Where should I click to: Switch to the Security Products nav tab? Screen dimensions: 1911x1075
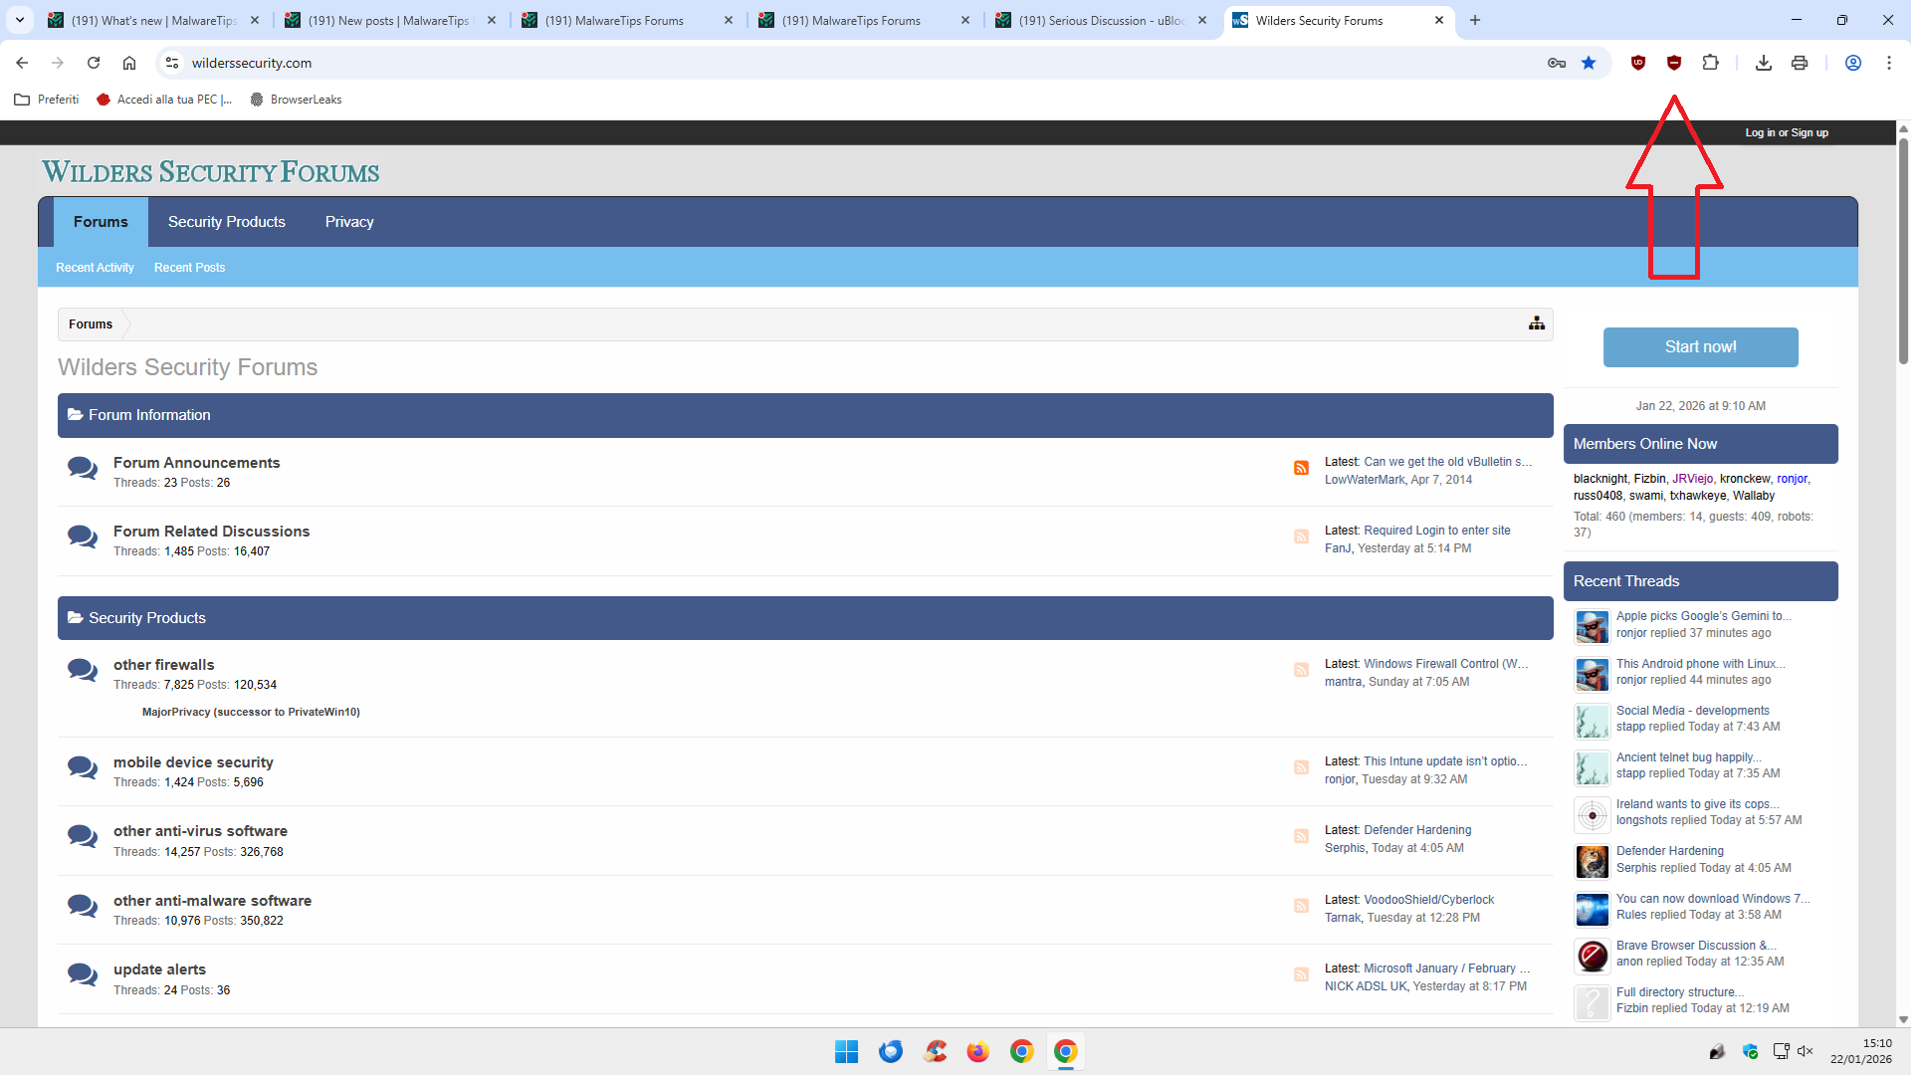tap(226, 222)
